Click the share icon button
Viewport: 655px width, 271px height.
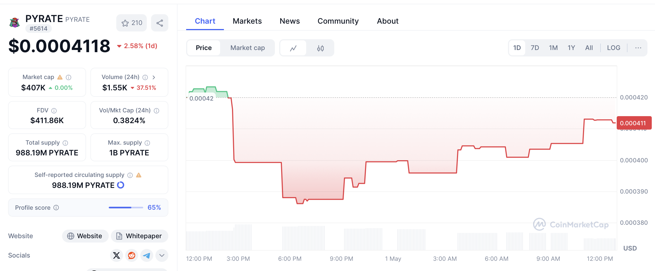pos(160,23)
